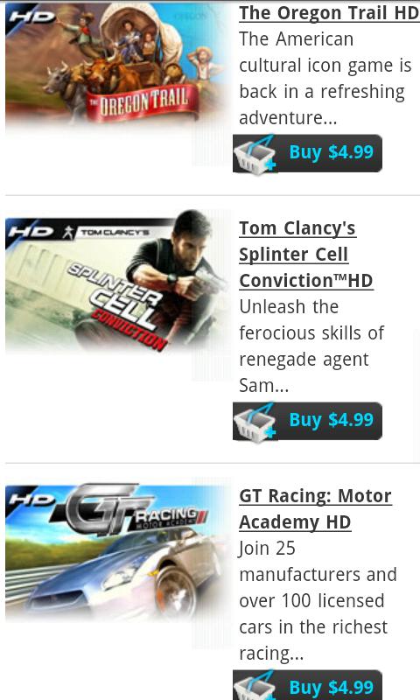Tap GT Racing description about 25 manufacturers

[x=318, y=600]
